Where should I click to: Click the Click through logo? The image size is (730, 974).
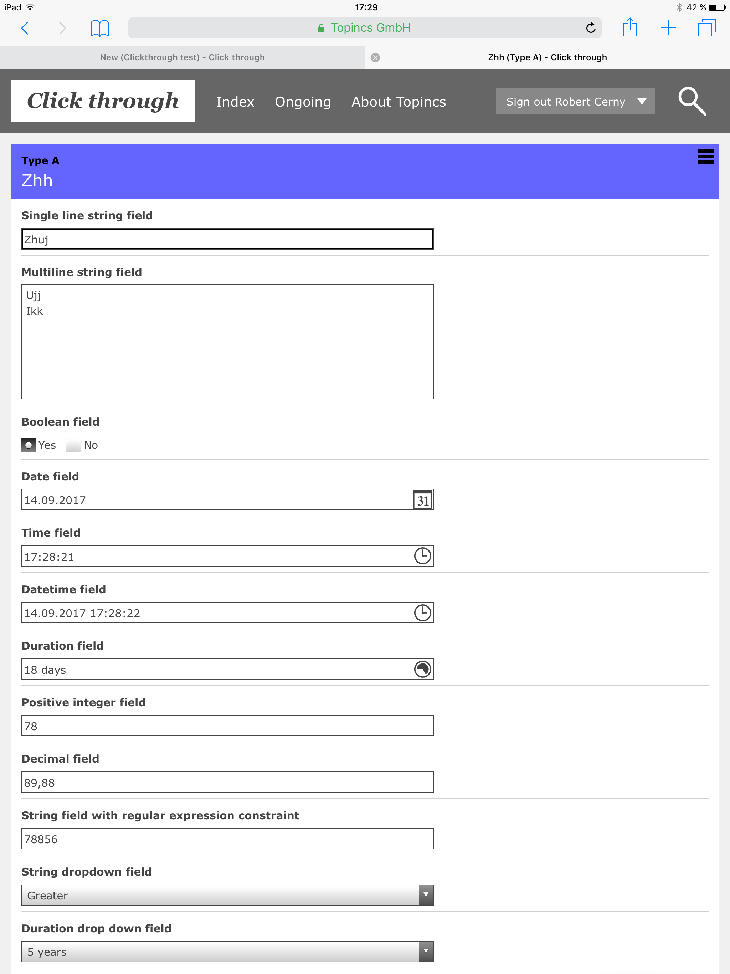click(103, 101)
